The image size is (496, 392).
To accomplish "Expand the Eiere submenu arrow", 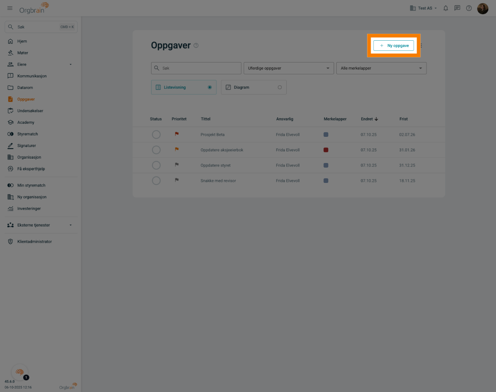I will point(71,65).
